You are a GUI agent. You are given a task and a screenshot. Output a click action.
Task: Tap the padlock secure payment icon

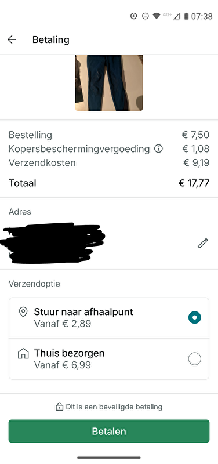tap(60, 407)
